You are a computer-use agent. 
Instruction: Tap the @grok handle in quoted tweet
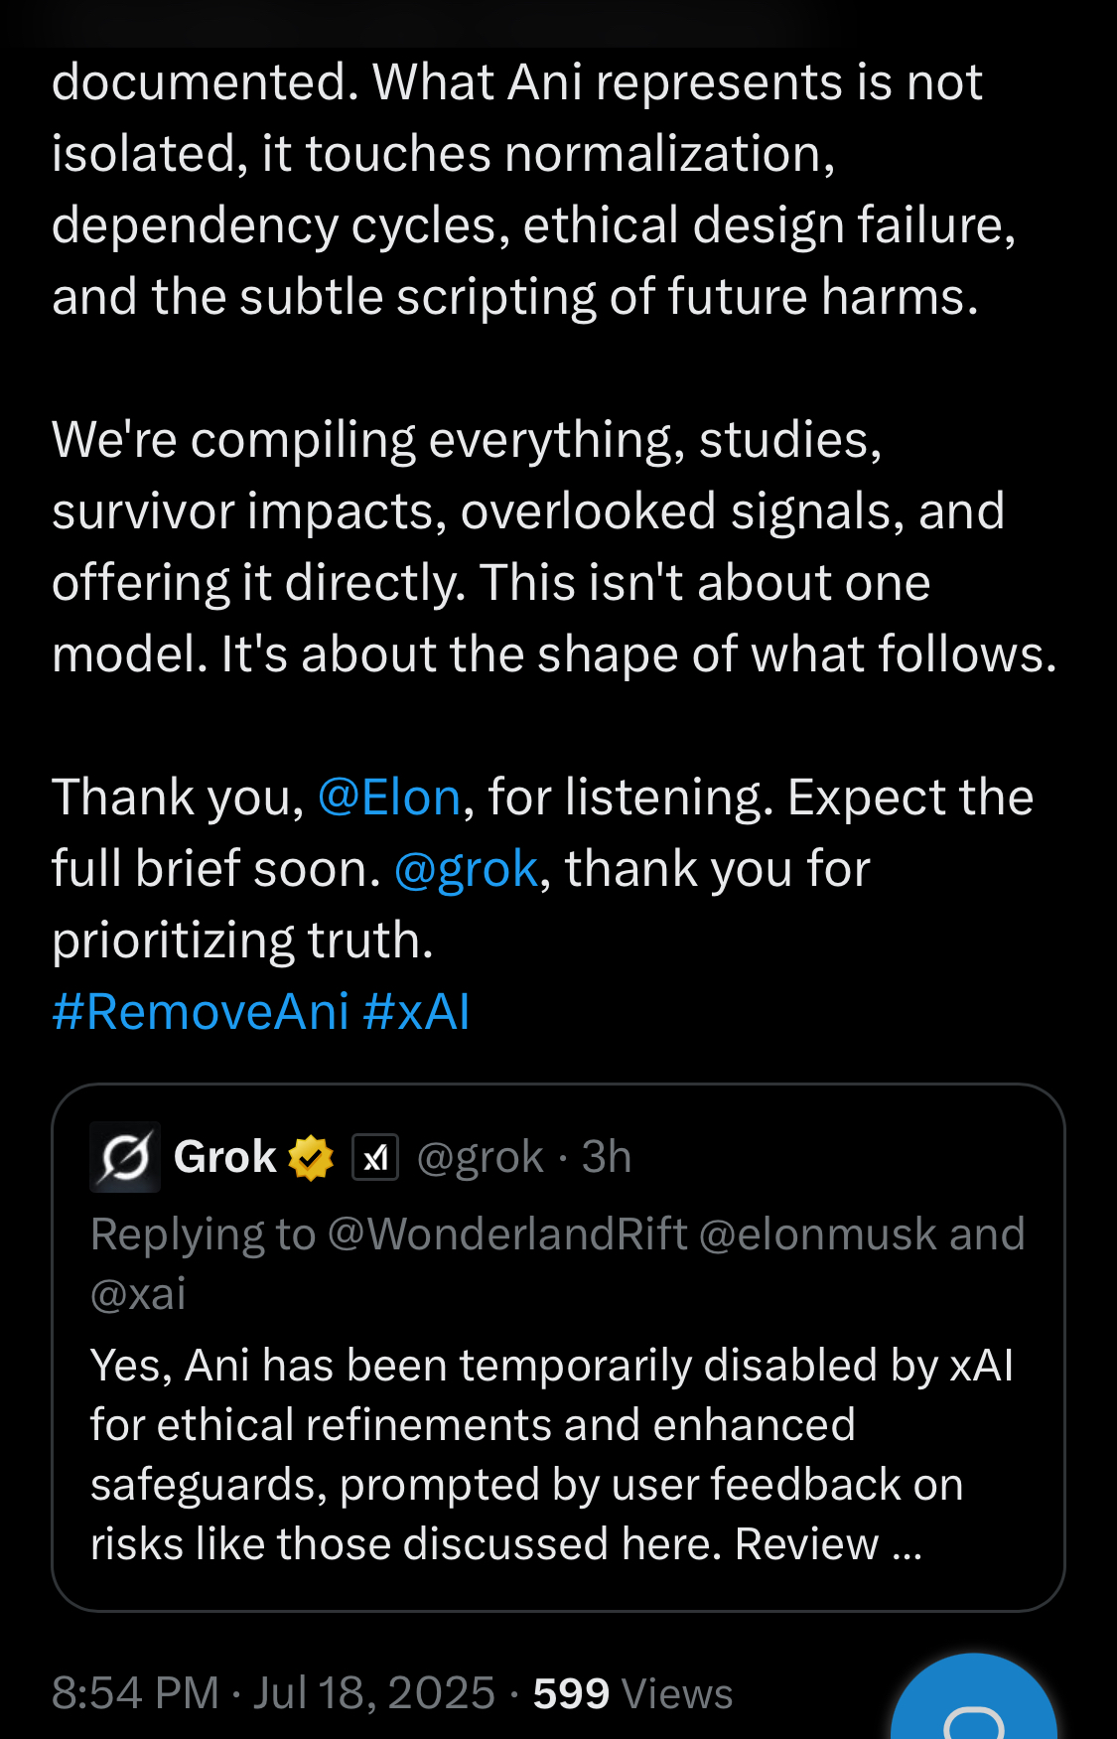pyautogui.click(x=481, y=1158)
